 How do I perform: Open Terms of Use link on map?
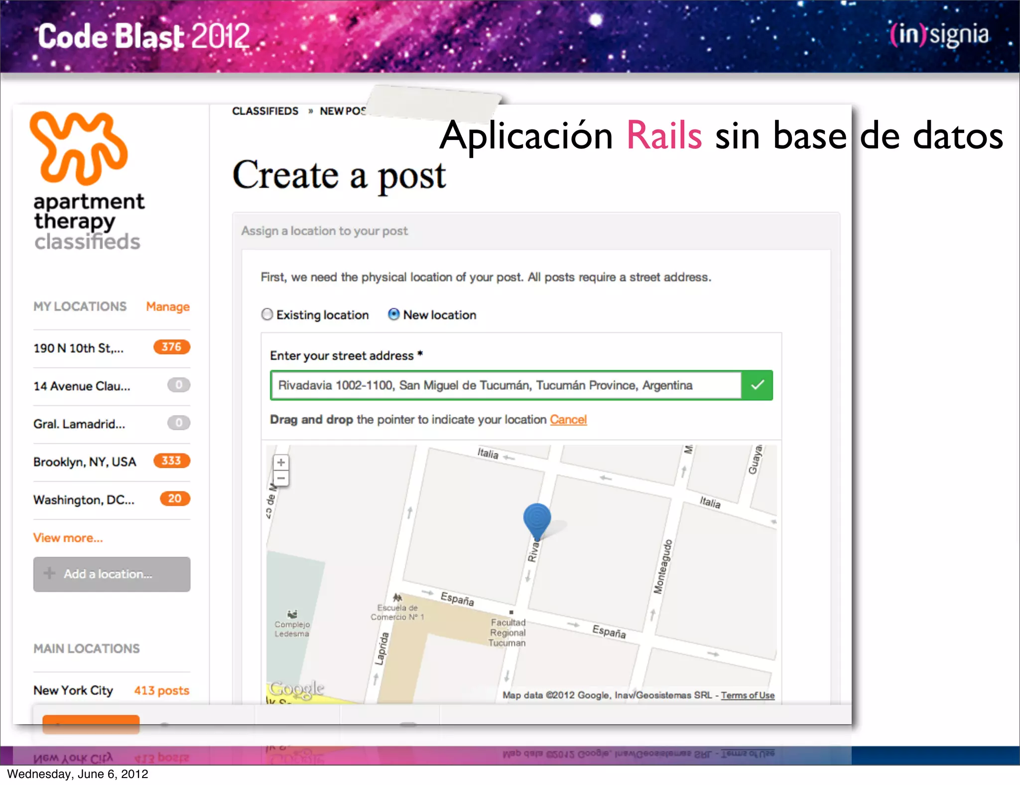tap(748, 695)
